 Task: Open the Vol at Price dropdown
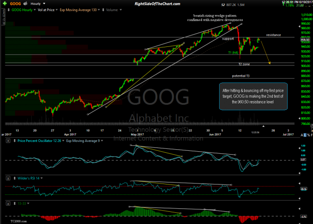coord(57,10)
